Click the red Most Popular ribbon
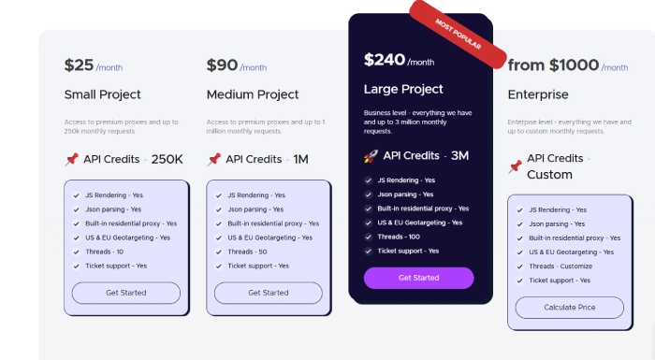Image resolution: width=655 pixels, height=360 pixels. 458,35
